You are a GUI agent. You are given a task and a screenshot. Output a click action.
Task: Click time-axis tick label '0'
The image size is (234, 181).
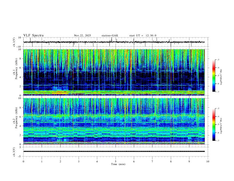click(23, 161)
